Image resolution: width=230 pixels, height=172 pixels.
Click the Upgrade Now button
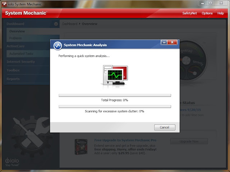[x=189, y=141]
